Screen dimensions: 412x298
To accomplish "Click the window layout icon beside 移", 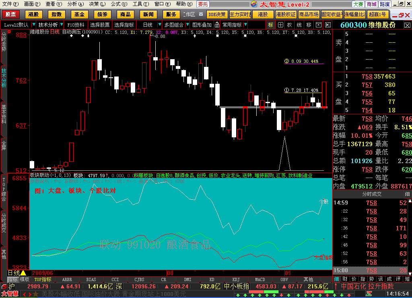I will tap(319, 25).
